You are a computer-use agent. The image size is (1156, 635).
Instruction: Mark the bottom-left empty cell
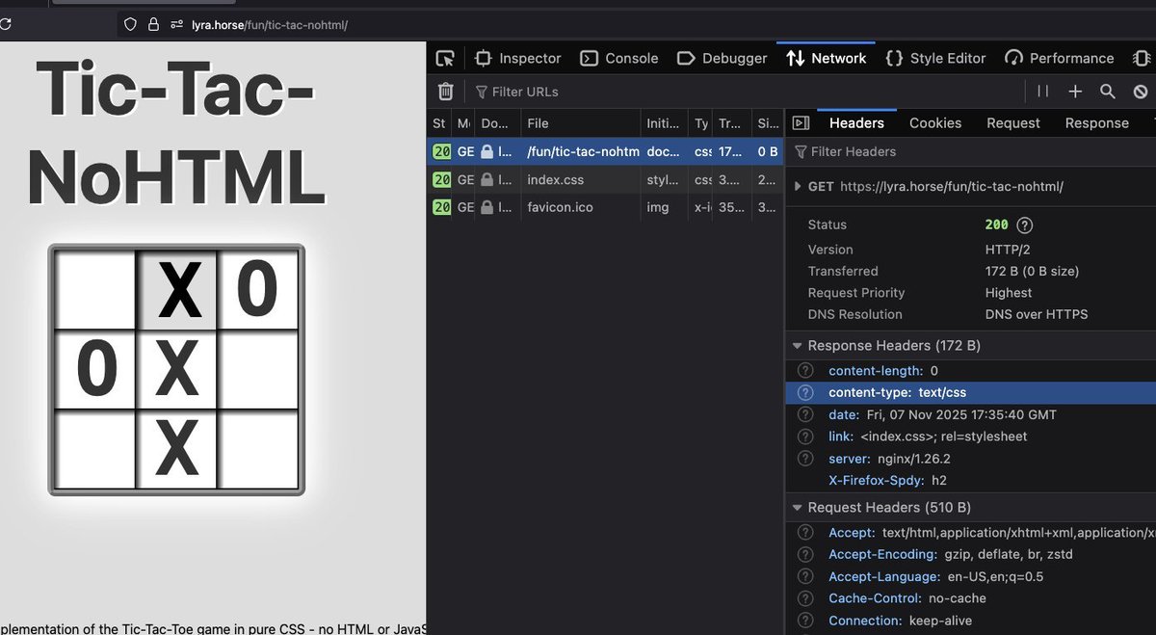[x=95, y=449]
